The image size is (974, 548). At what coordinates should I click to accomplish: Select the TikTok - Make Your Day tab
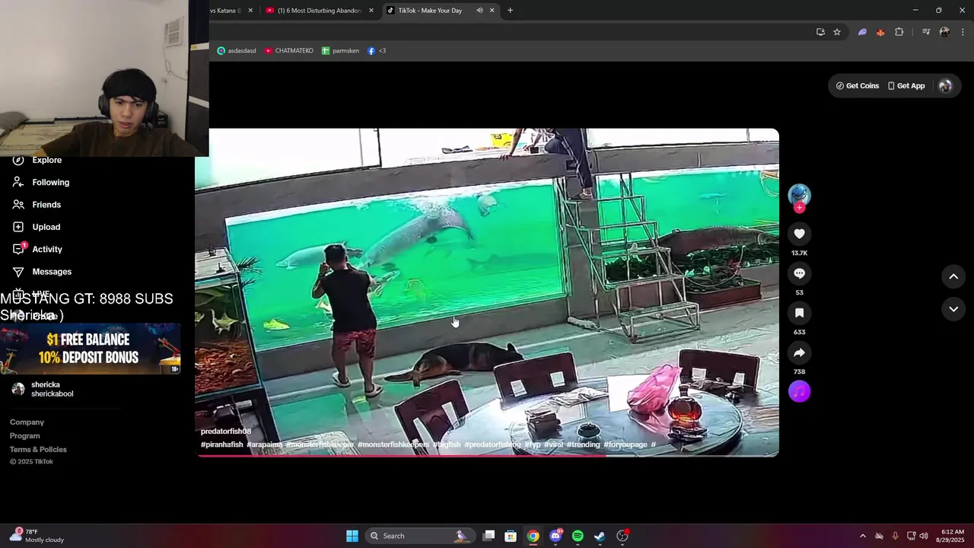(430, 11)
